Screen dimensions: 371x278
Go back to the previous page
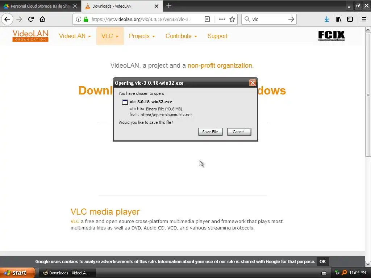point(7,19)
